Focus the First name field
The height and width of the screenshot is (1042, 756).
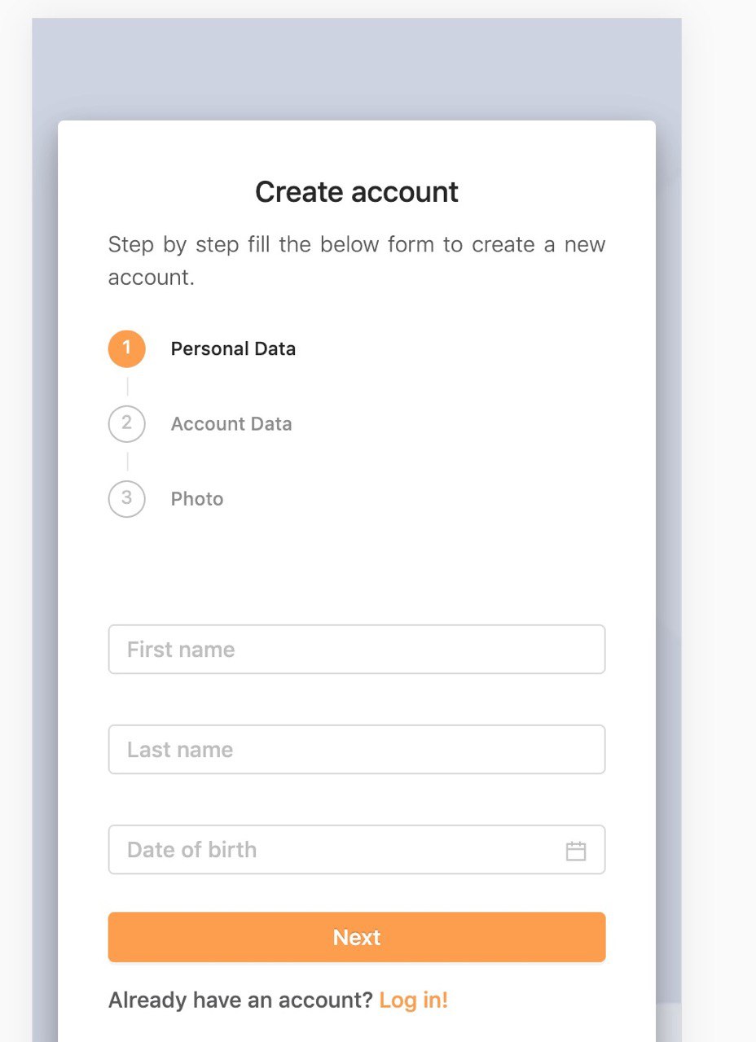click(357, 650)
